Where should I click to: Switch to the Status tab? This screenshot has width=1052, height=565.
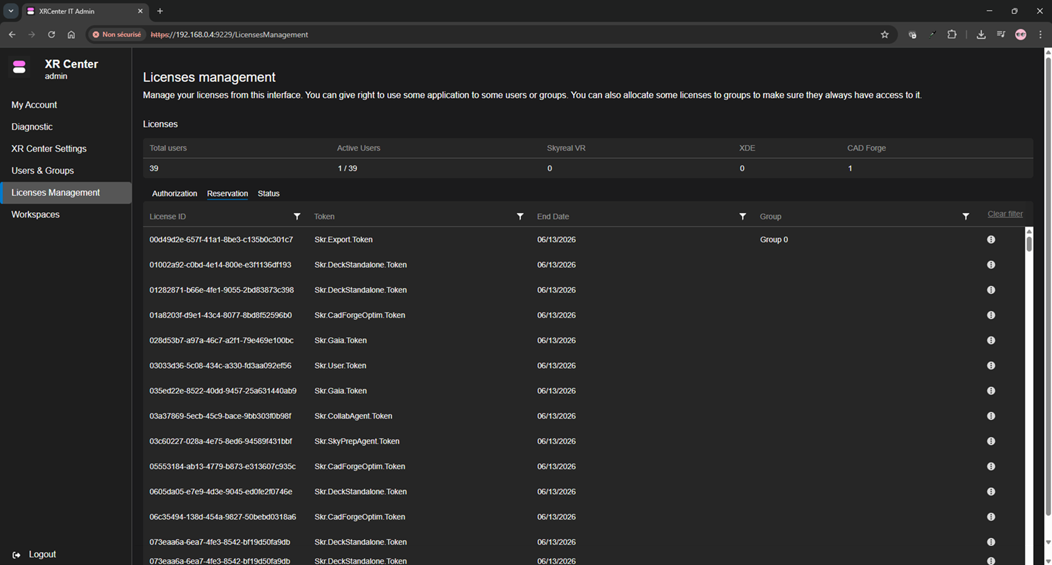pos(268,193)
